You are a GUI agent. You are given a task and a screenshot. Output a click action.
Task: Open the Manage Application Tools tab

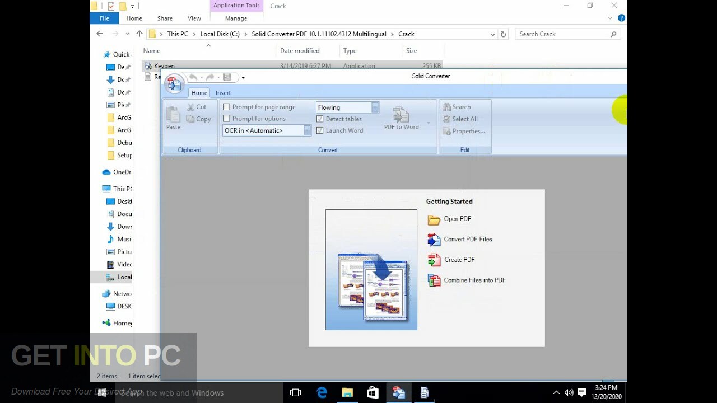pos(236,18)
